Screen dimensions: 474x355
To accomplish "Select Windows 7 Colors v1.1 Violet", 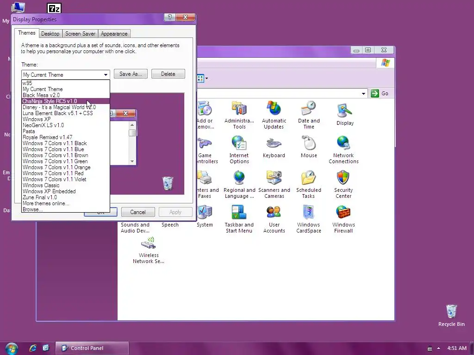I will (66, 179).
